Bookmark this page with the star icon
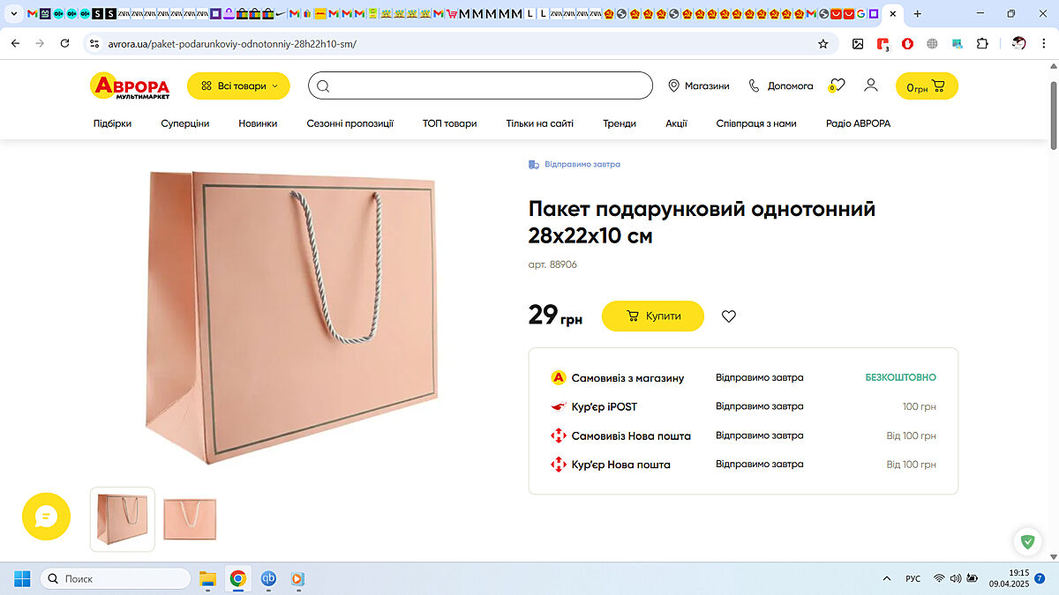Image resolution: width=1059 pixels, height=595 pixels. [x=822, y=43]
